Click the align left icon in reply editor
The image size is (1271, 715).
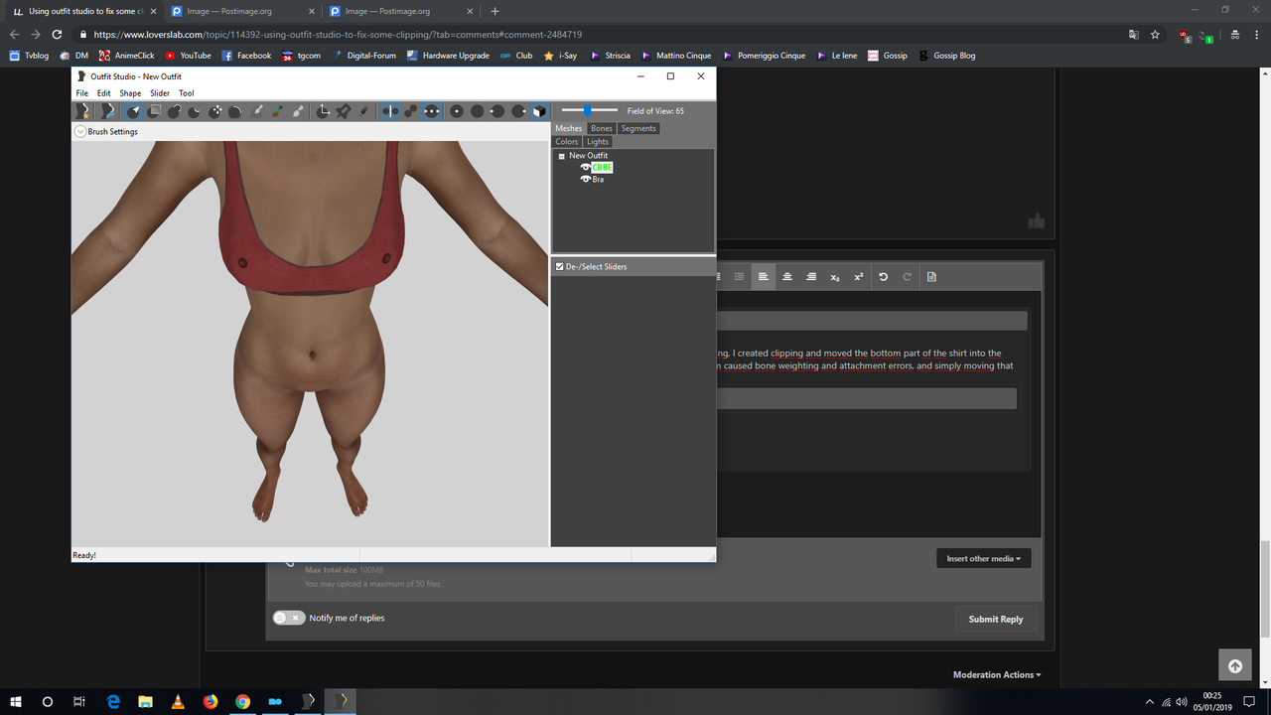click(x=764, y=277)
